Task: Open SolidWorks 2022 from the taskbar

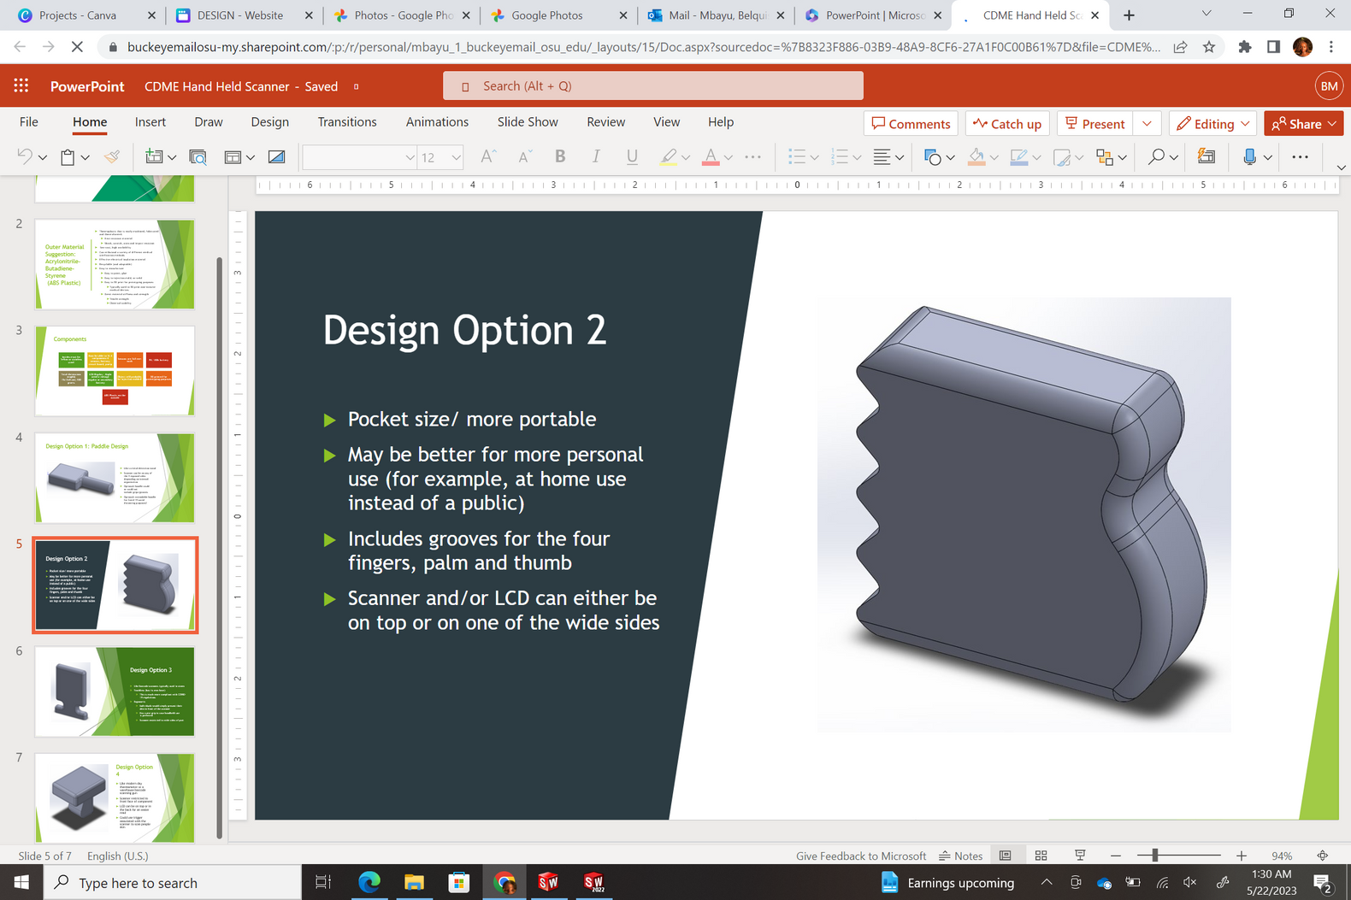Action: pyautogui.click(x=594, y=882)
